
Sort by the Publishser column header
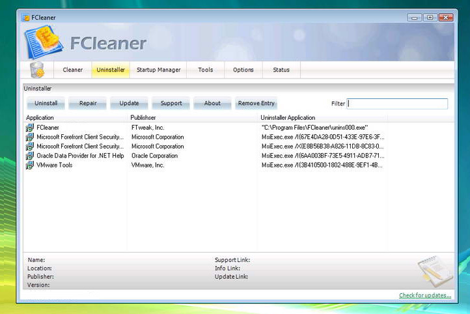click(x=193, y=117)
